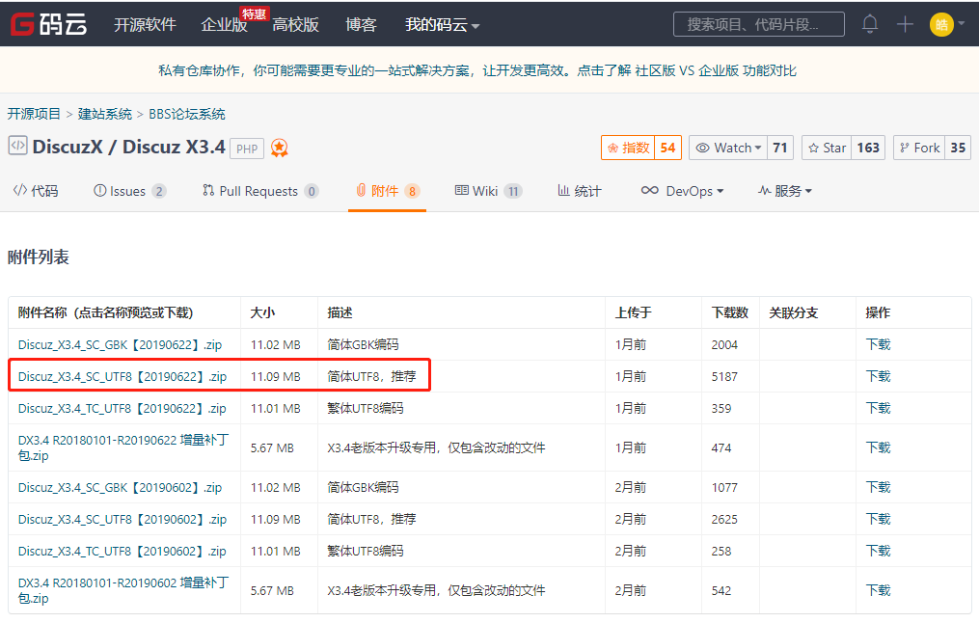The image size is (979, 623).
Task: Click your profile avatar icon
Action: coord(941,24)
